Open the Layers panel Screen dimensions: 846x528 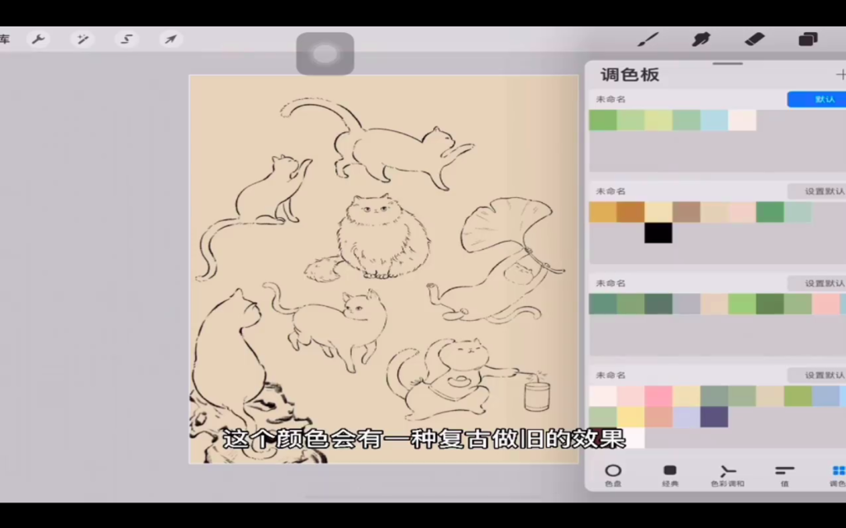(807, 39)
